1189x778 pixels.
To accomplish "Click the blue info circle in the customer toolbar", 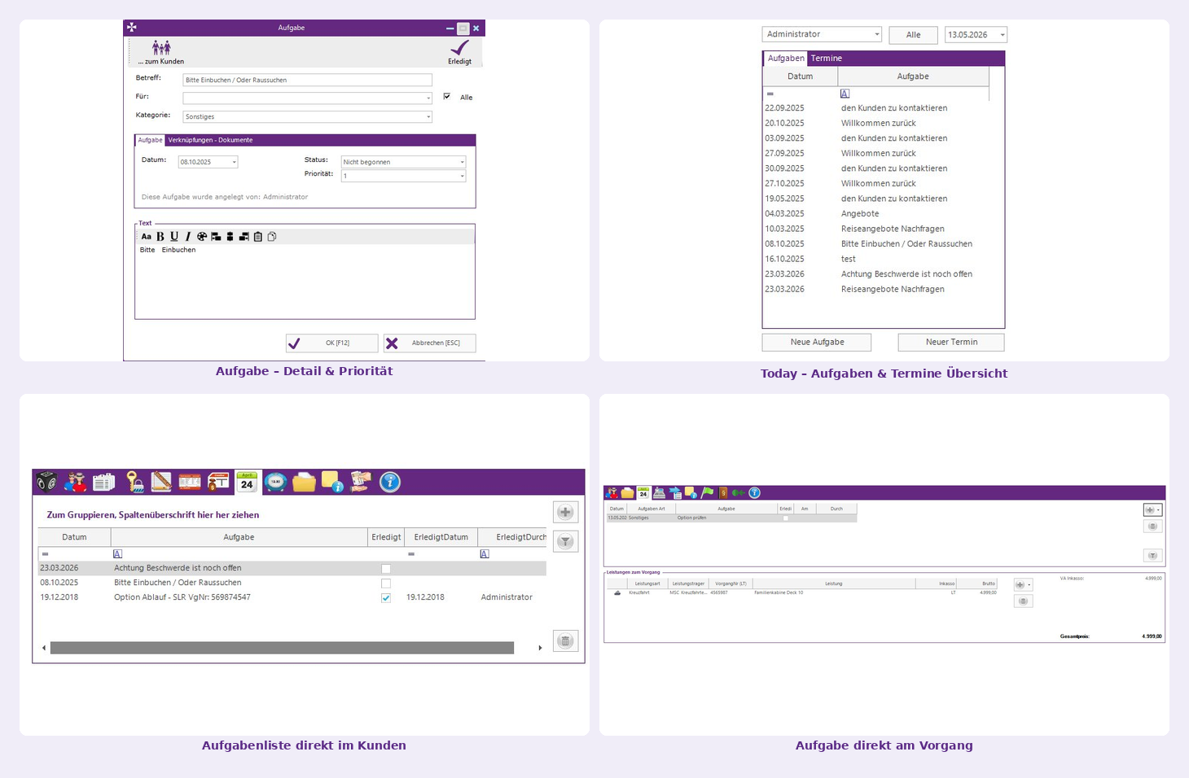I will (390, 482).
